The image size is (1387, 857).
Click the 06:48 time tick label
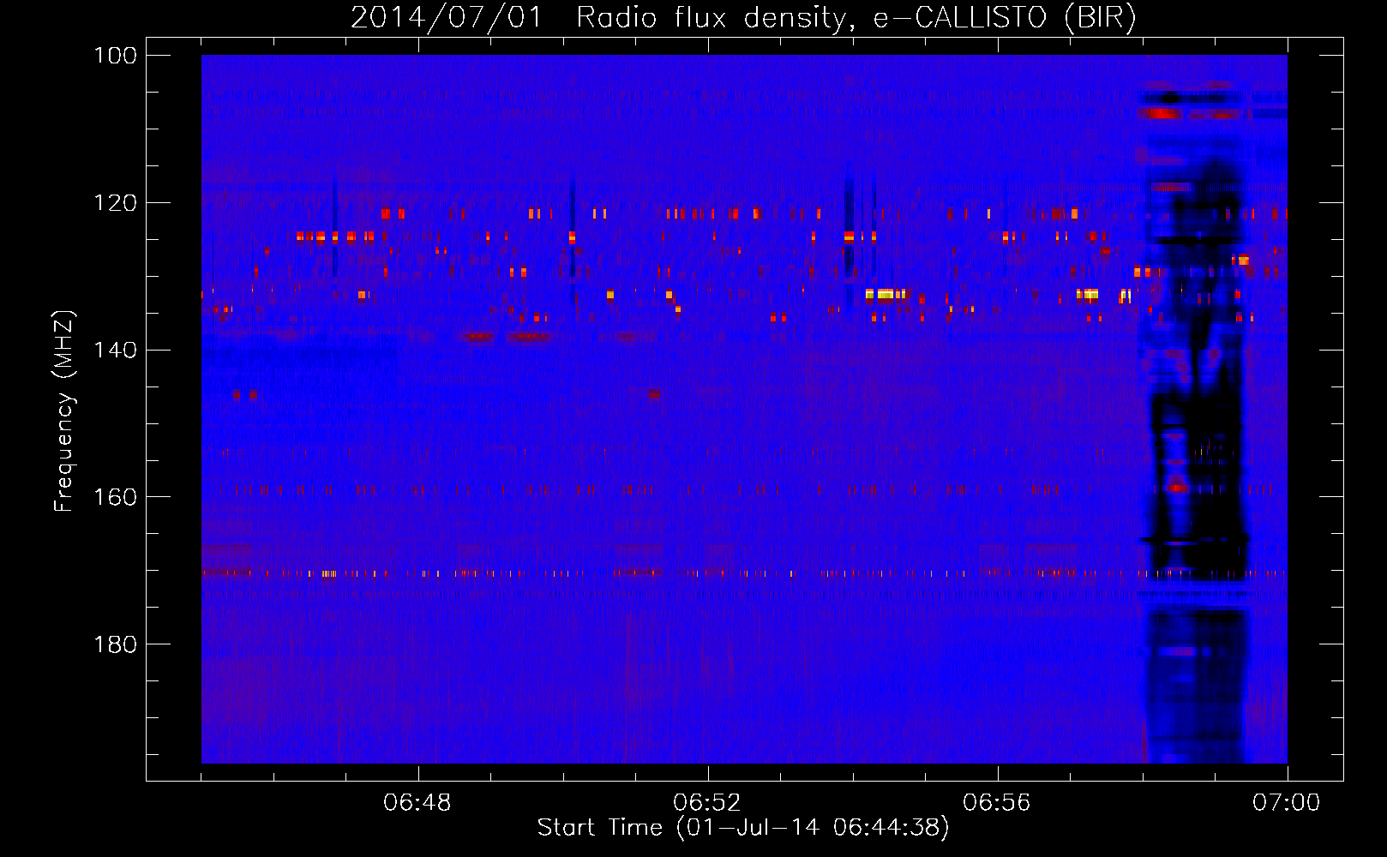pos(417,803)
